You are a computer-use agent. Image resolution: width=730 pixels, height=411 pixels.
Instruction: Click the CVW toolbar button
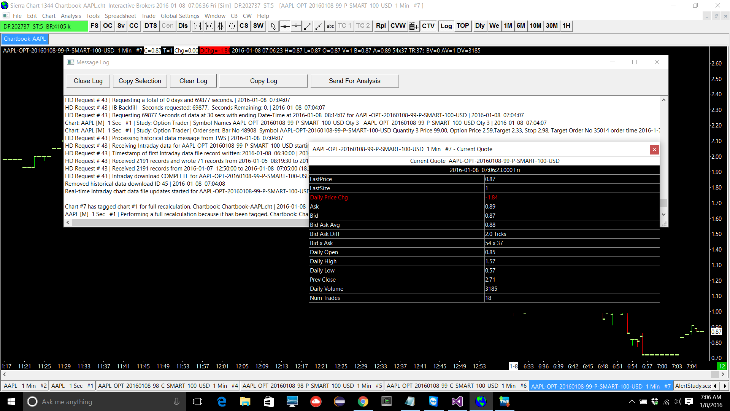click(x=398, y=26)
